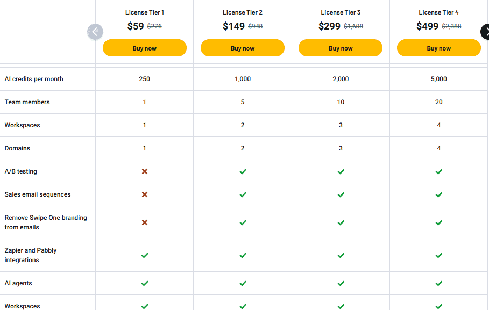Viewport: 489px width, 310px height.
Task: Toggle Remove Swipe One branding check for Tier 4
Action: click(x=438, y=222)
